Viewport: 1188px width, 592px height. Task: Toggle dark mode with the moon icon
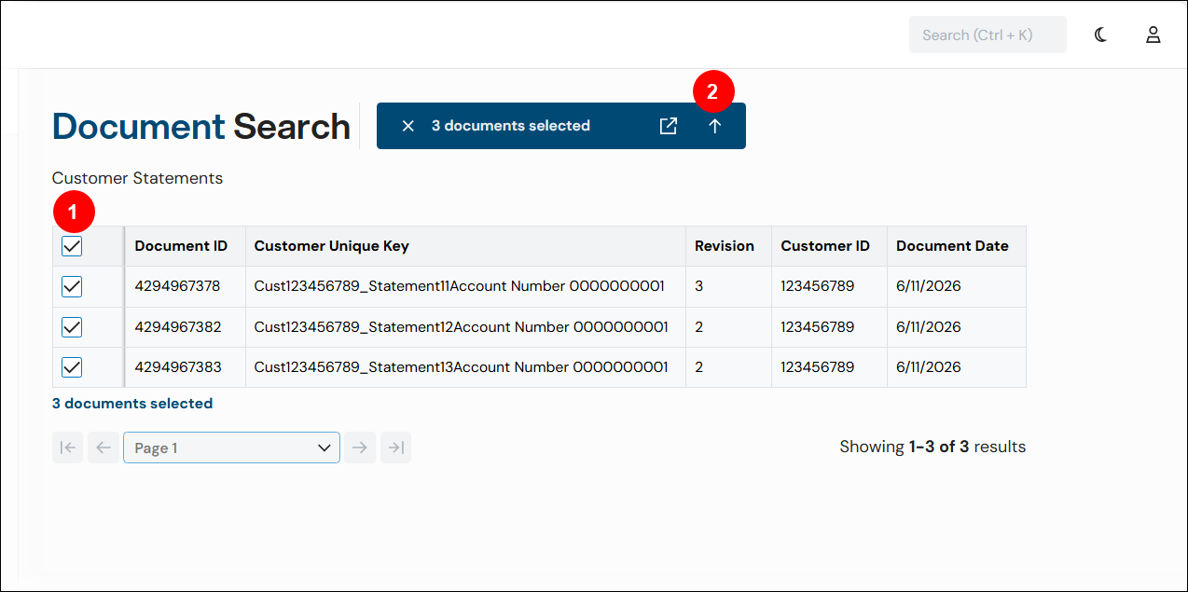[1101, 34]
